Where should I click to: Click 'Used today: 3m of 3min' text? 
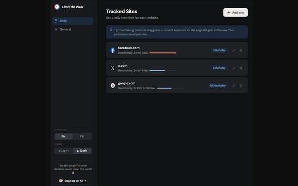coord(133,53)
